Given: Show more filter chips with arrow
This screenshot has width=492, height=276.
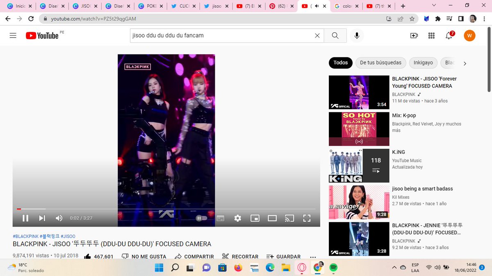Looking at the screenshot, I should pyautogui.click(x=465, y=63).
